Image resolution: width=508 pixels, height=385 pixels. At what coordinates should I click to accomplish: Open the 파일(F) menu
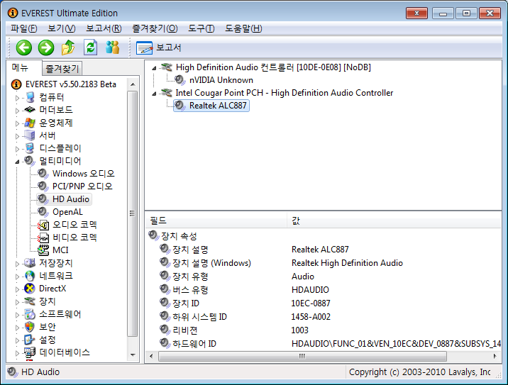pyautogui.click(x=23, y=28)
